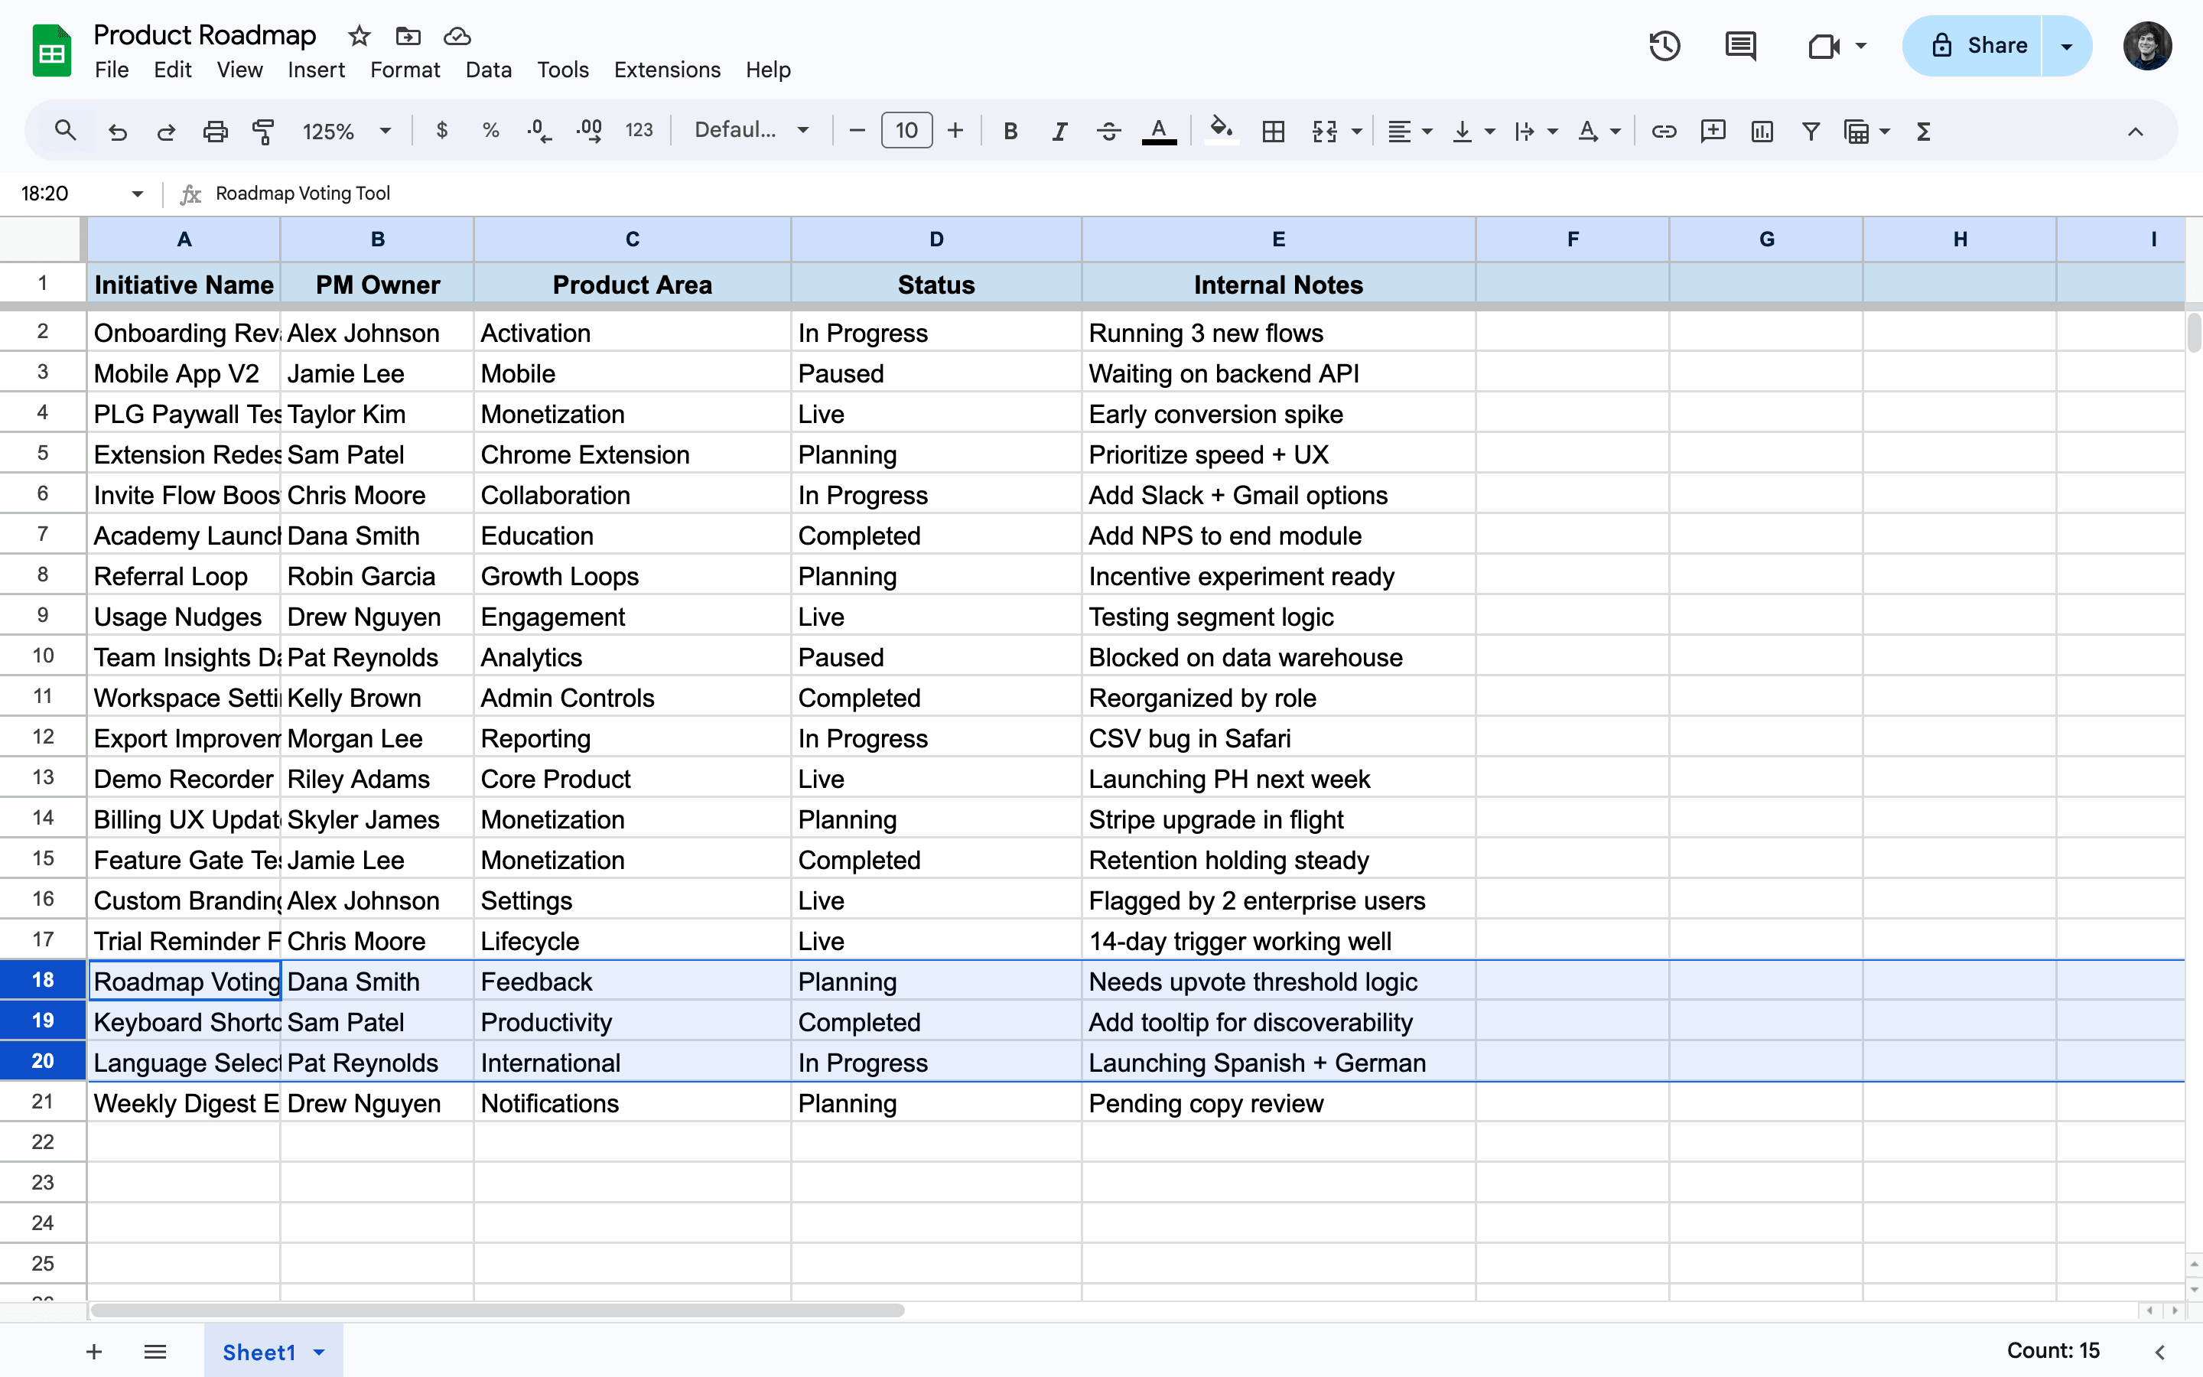Open the name box dropdown

tap(138, 193)
